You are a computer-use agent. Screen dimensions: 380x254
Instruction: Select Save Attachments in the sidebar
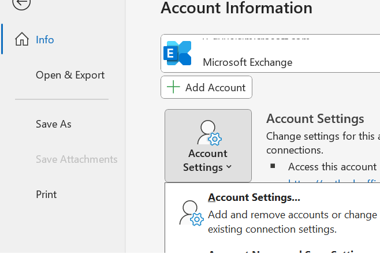[x=76, y=159]
